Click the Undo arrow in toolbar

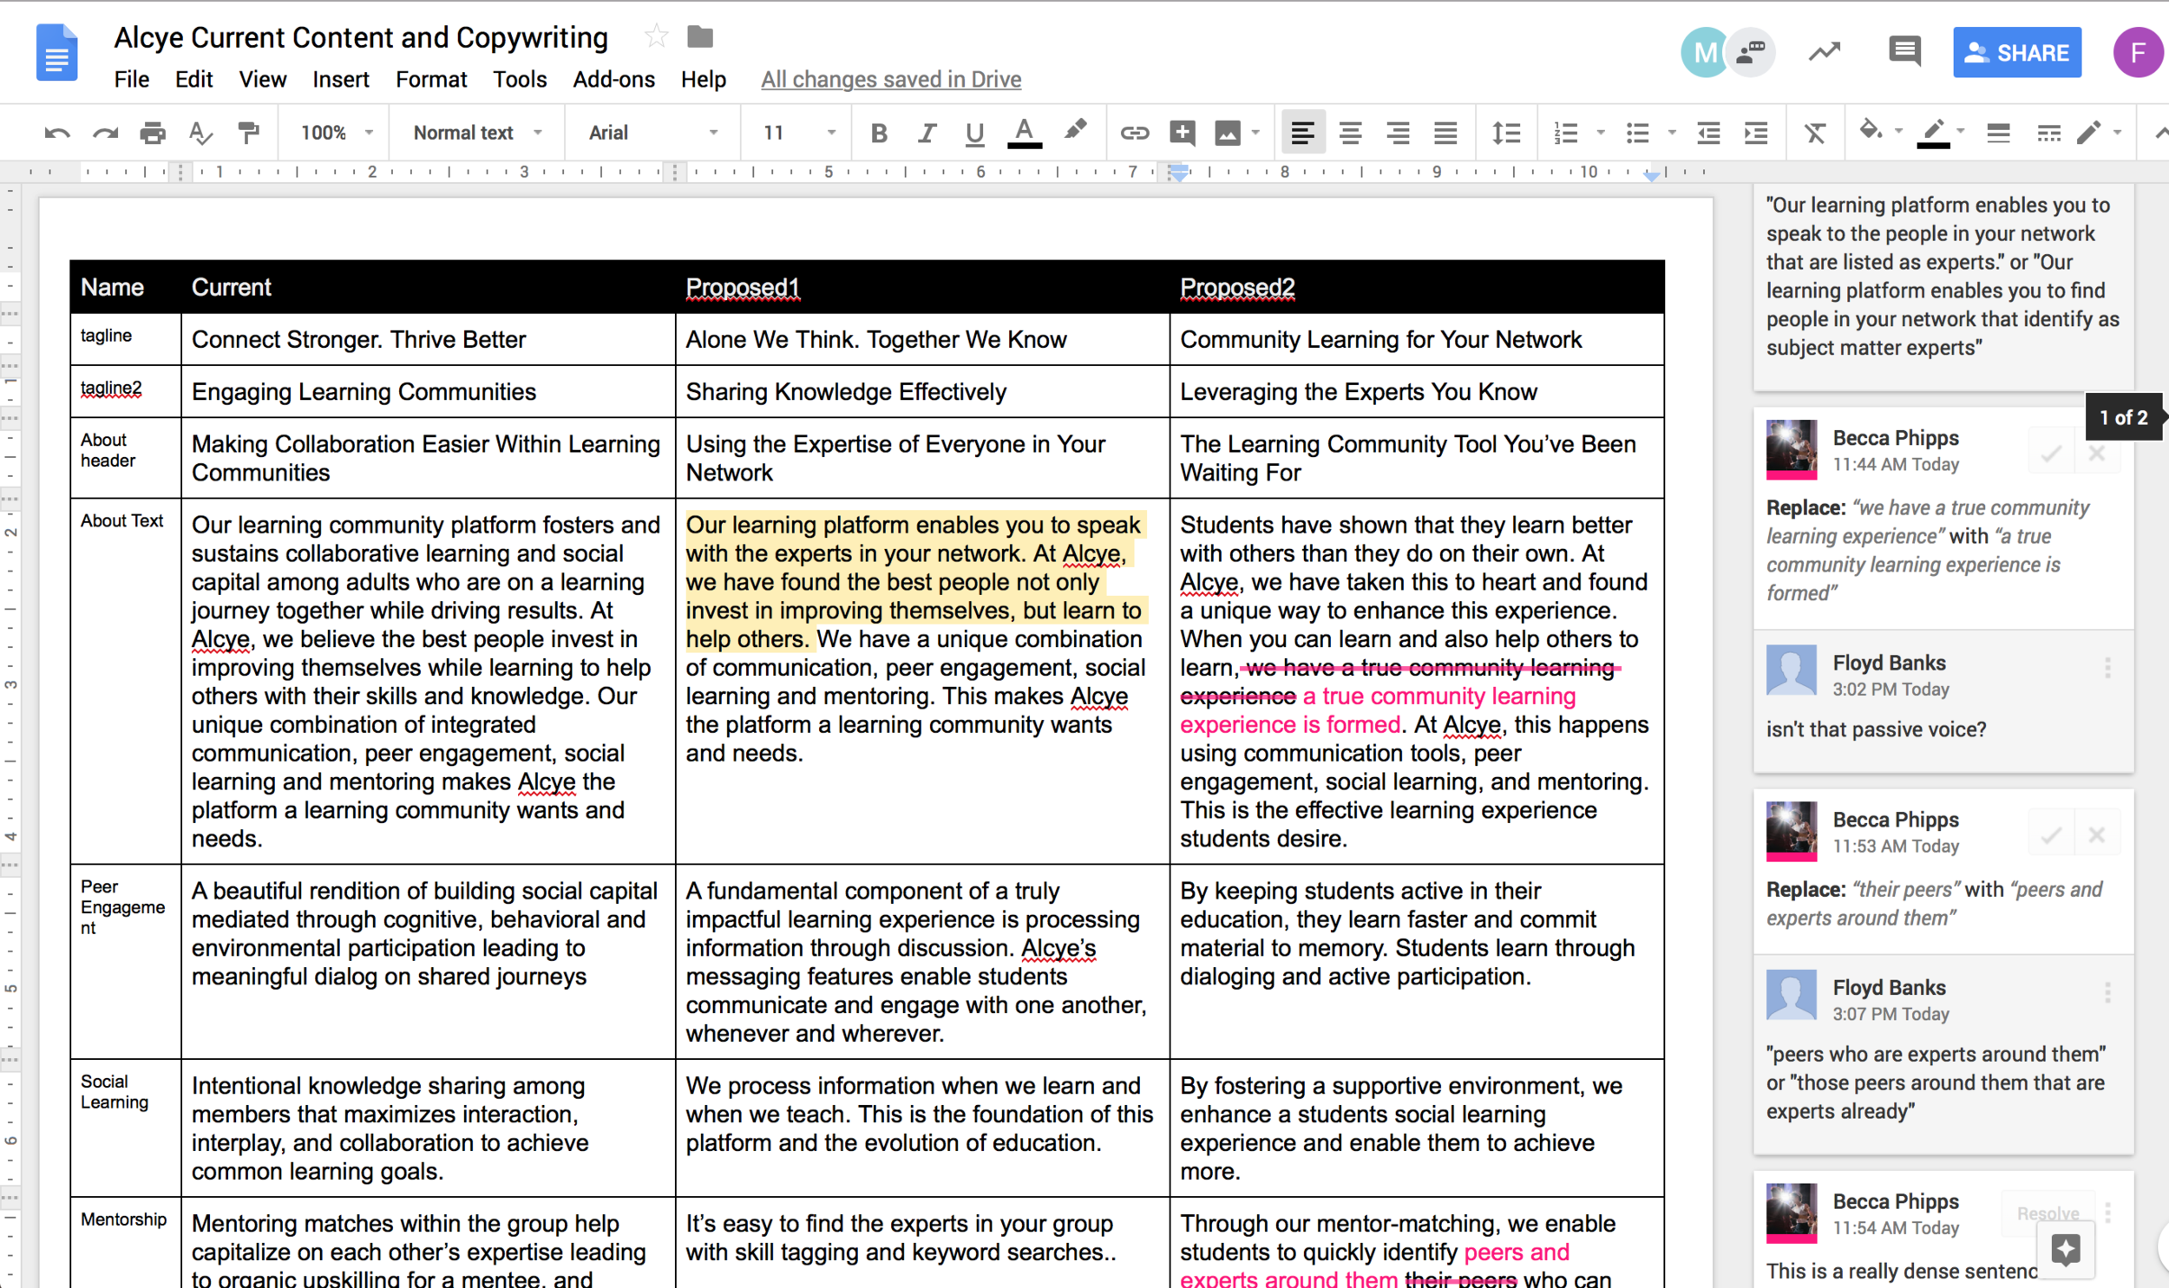point(57,133)
